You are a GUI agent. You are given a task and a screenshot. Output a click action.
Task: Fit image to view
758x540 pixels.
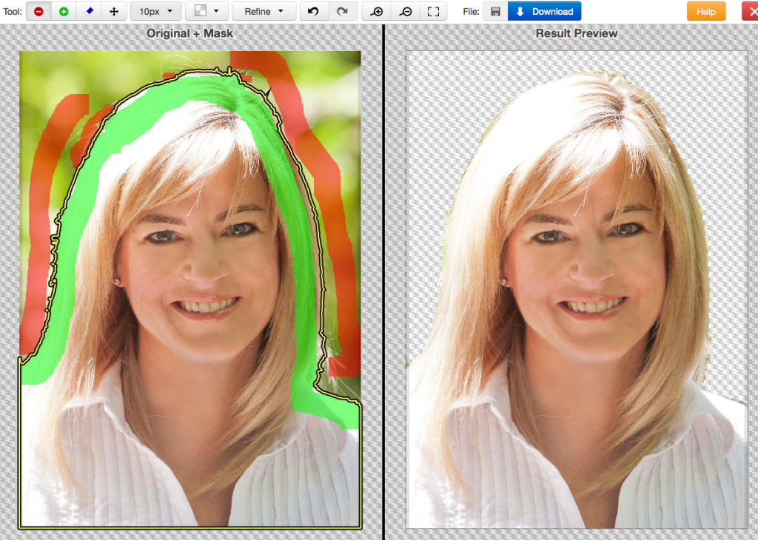(x=433, y=12)
